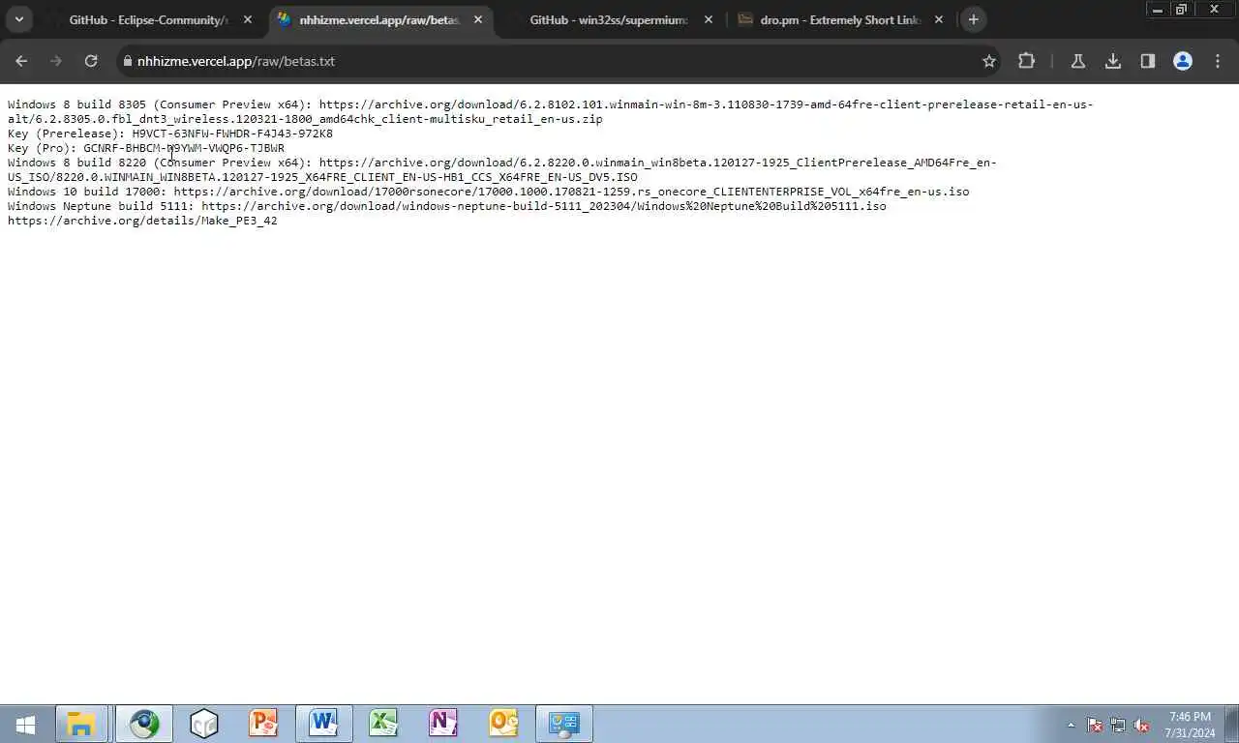Show hidden system tray icons

click(x=1071, y=725)
